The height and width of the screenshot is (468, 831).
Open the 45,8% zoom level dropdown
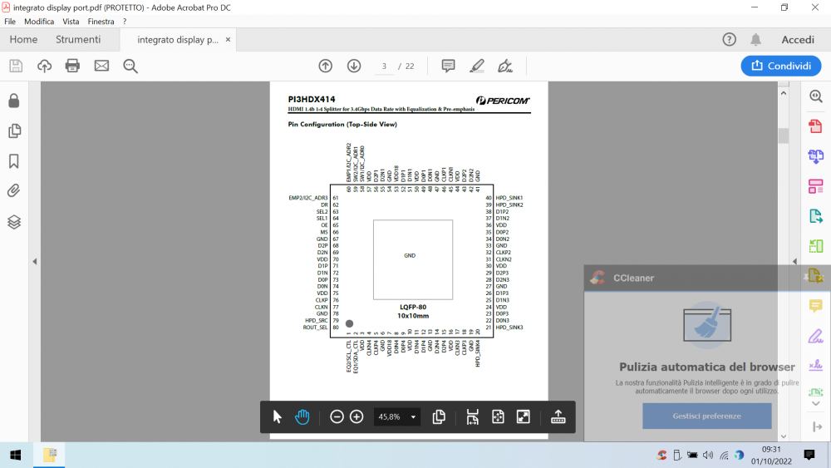point(397,416)
